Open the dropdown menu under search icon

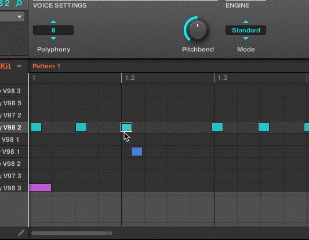coord(19,17)
